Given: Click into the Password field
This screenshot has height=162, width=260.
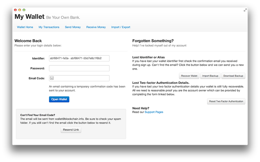Looking at the screenshot, I should [x=79, y=68].
